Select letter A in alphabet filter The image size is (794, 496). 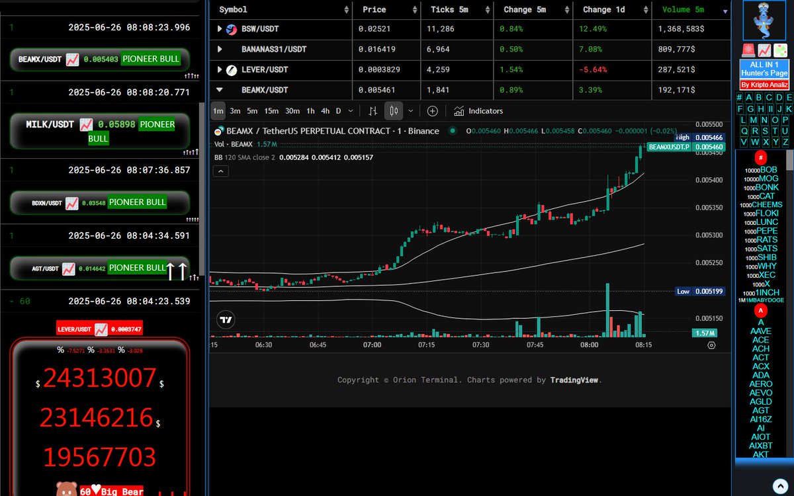[x=749, y=98]
